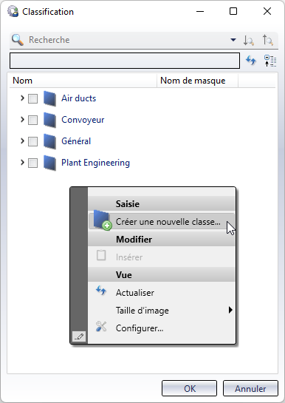The width and height of the screenshot is (285, 403).
Task: Click the Air ducts folder icon
Action: pyautogui.click(x=49, y=98)
